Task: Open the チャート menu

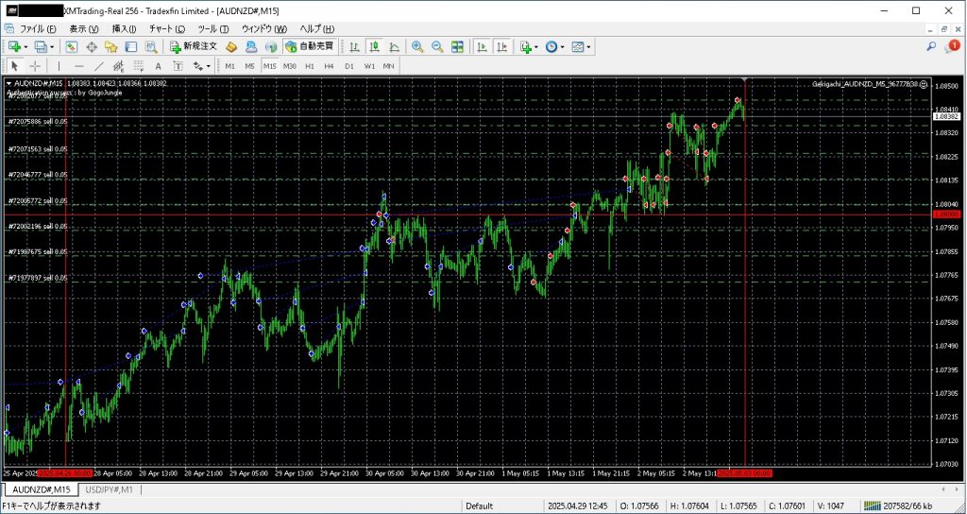Action: click(166, 28)
